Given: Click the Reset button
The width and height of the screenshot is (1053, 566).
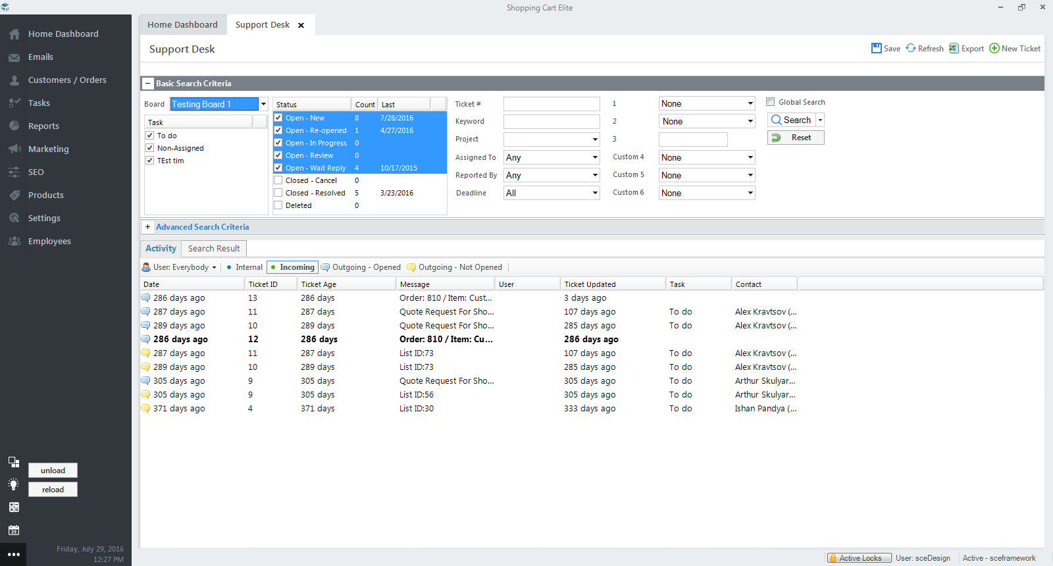Looking at the screenshot, I should pos(796,138).
